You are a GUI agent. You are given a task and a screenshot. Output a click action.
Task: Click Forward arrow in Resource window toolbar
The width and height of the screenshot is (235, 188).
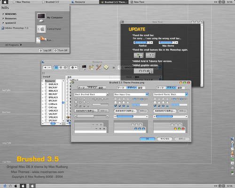(x=49, y=67)
